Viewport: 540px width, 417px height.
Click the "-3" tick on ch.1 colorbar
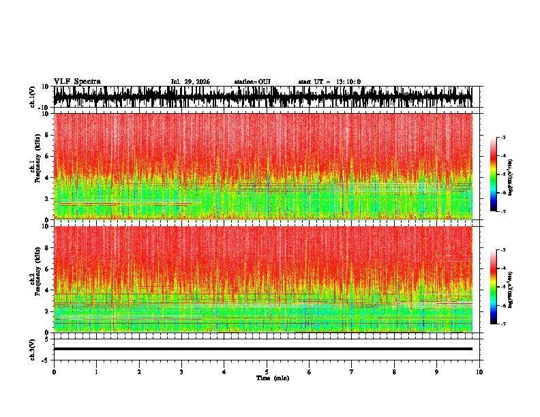click(503, 138)
